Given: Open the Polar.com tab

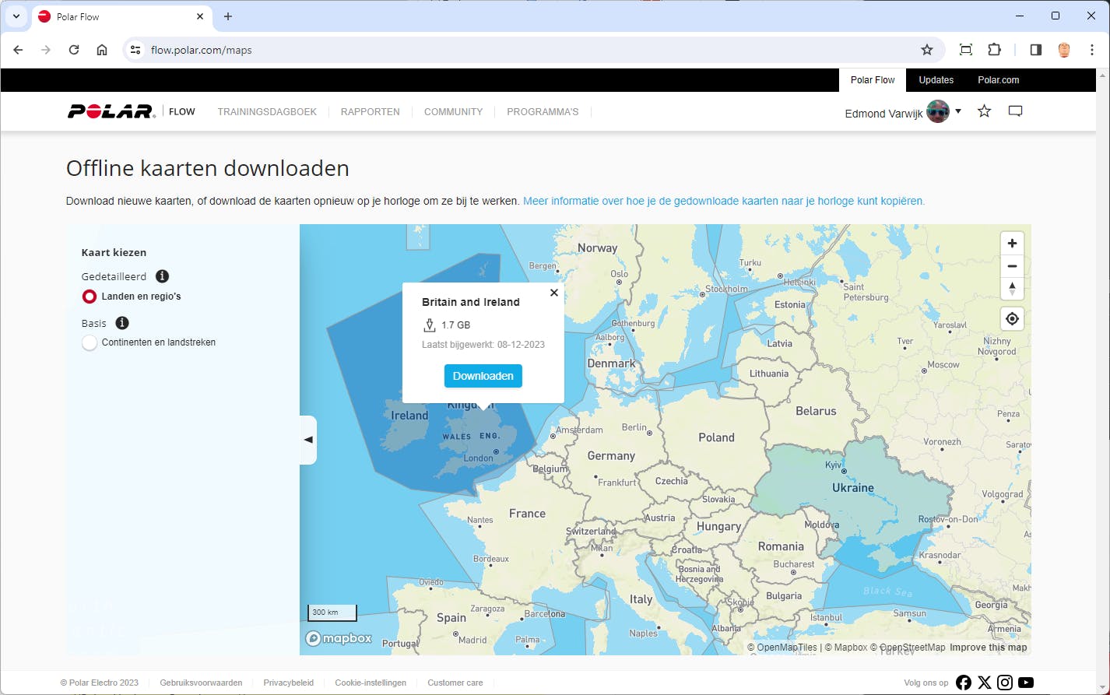Looking at the screenshot, I should pos(999,80).
